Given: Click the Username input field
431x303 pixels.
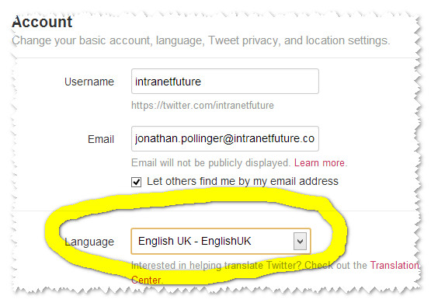Looking at the screenshot, I should pos(225,82).
